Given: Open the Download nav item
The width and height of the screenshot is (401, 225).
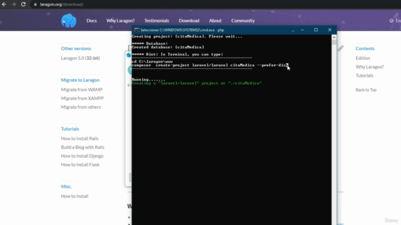Looking at the screenshot, I should [x=189, y=21].
